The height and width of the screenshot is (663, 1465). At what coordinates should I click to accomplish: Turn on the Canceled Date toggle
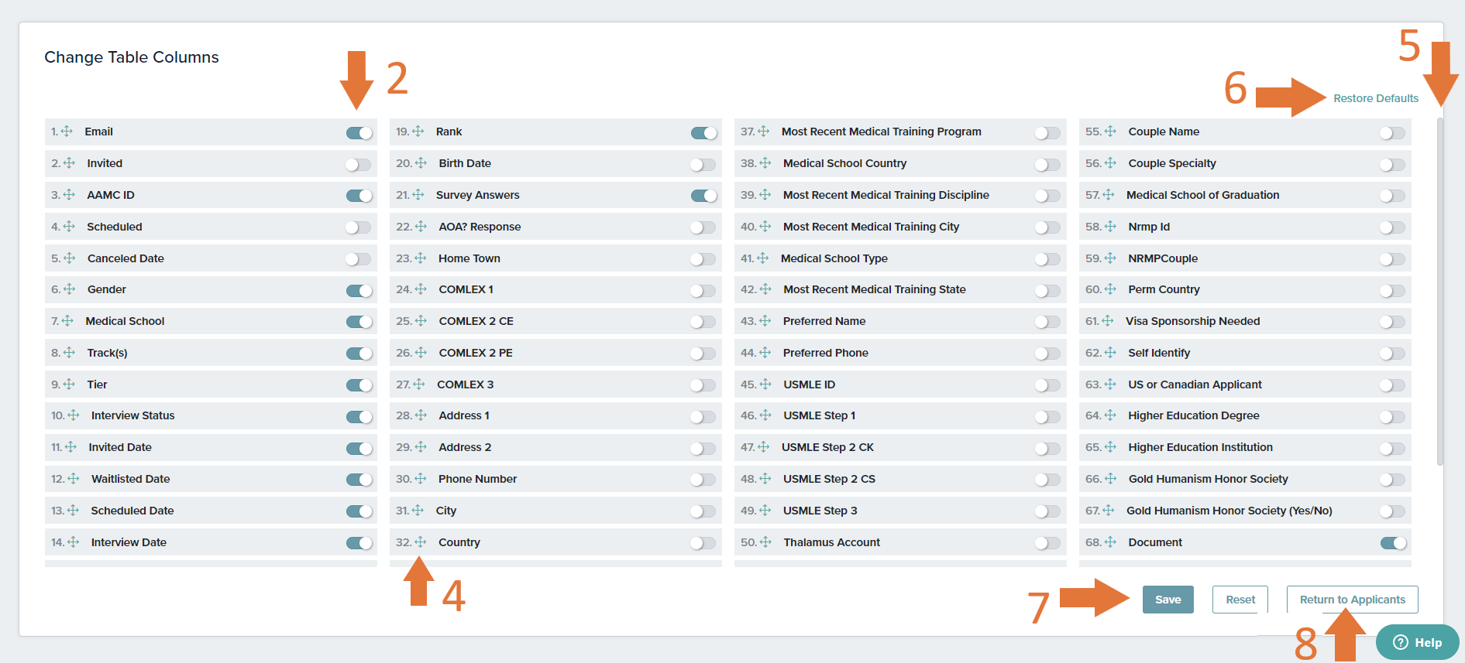(x=358, y=259)
